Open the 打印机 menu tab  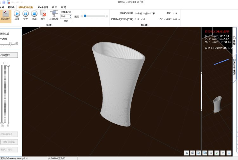tap(11, 7)
